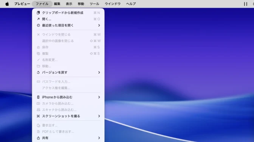Screen dimensions: 254x142
Task: Open the Apple menu
Action: pos(7,4)
